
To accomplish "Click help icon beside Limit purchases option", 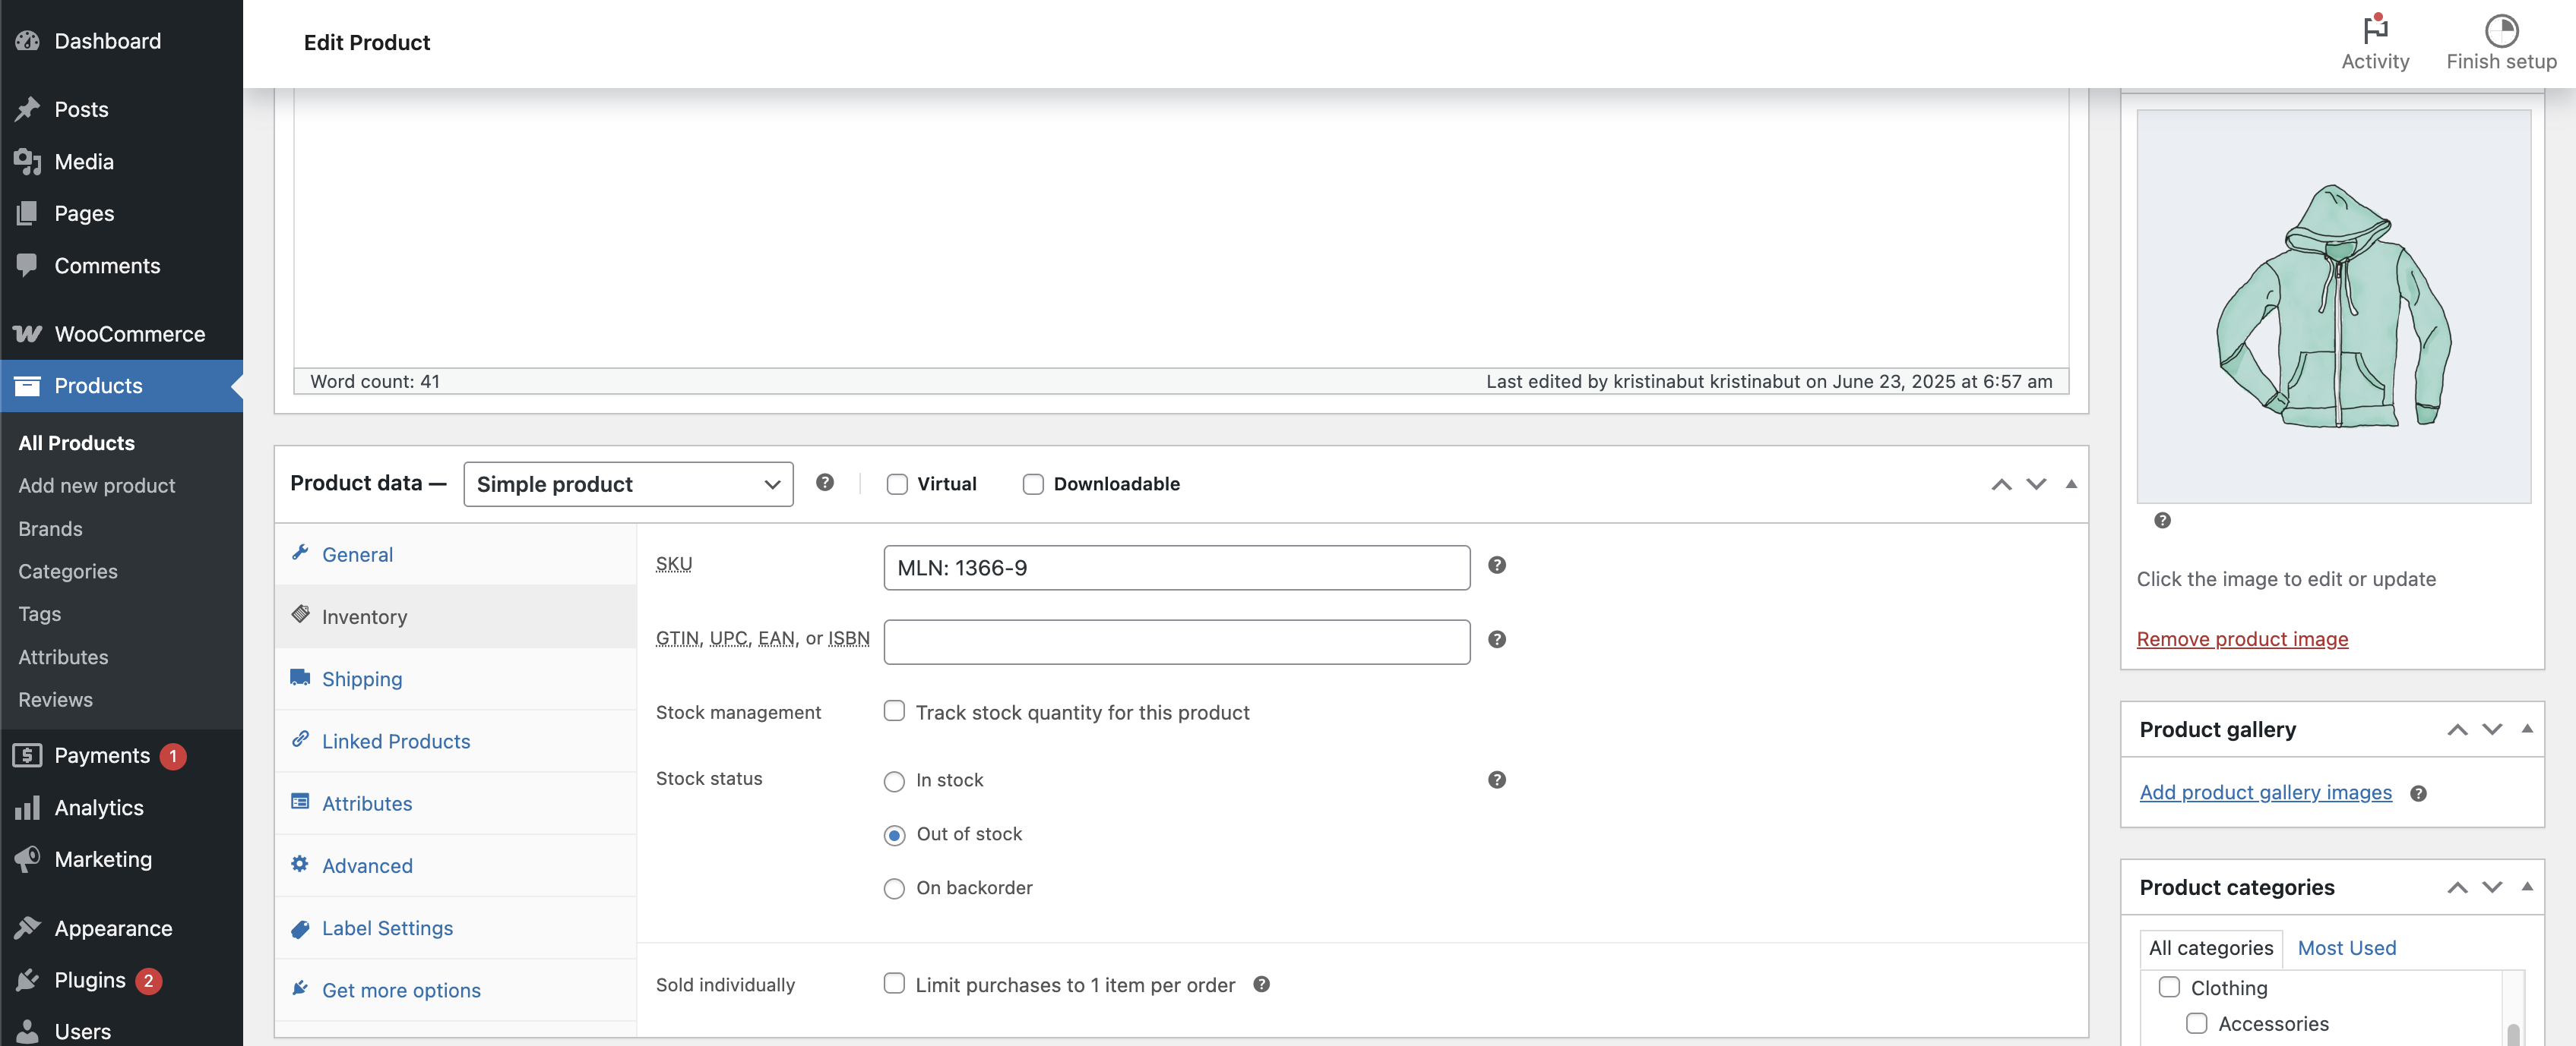I will pos(1262,984).
